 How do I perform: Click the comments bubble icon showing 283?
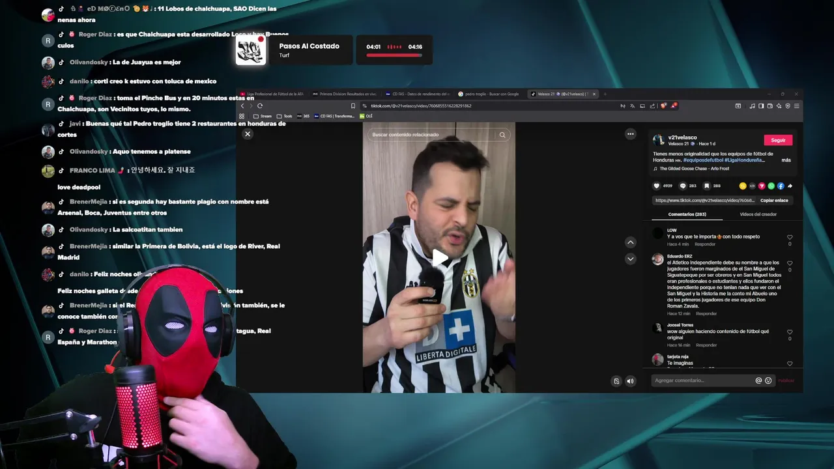click(683, 186)
